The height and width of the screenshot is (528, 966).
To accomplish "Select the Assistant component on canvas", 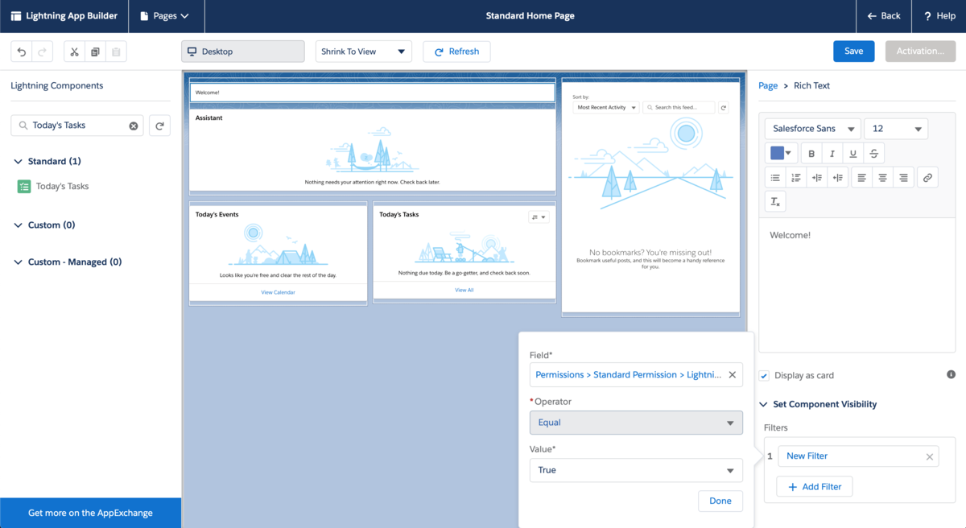I will (372, 150).
